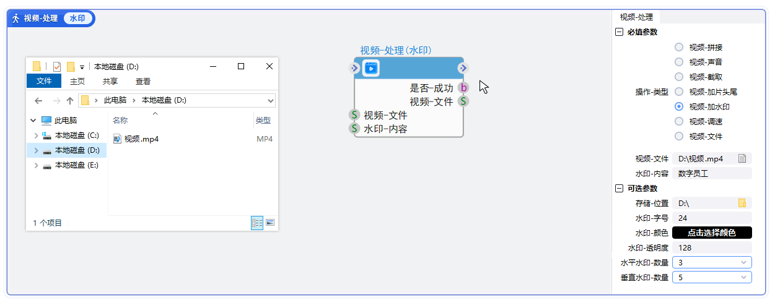Image resolution: width=775 pixels, height=300 pixels.
Task: Click Explorer forward navigation arrow
Action: 56,100
